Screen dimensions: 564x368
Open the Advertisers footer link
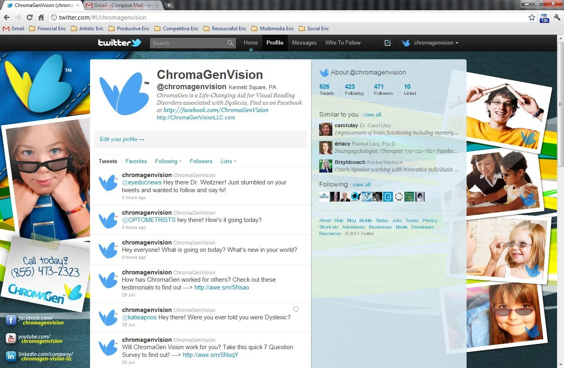click(353, 227)
